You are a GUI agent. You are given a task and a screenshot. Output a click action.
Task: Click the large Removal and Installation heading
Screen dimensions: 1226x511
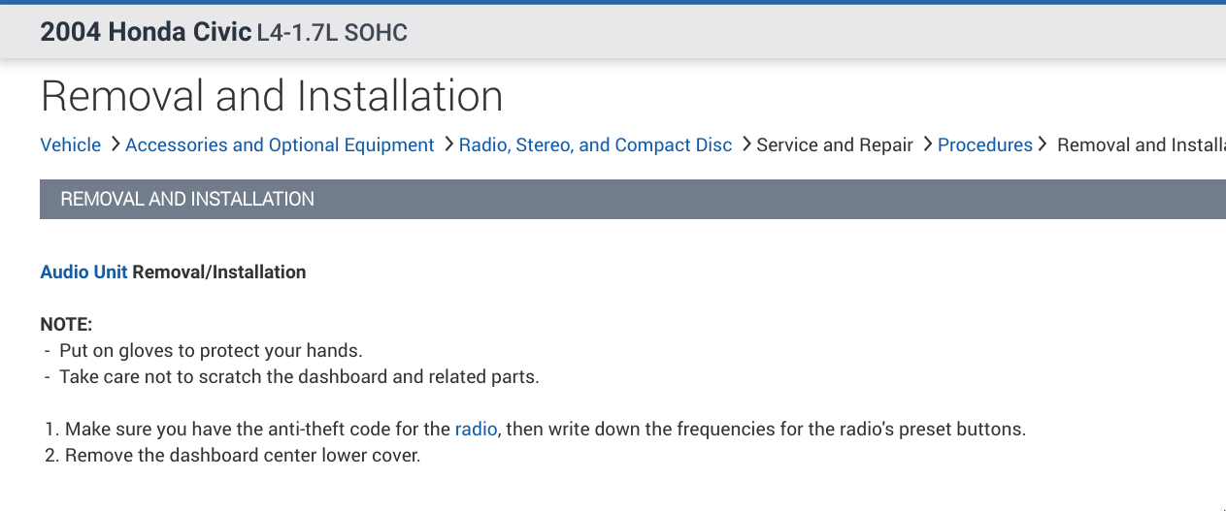[x=272, y=96]
